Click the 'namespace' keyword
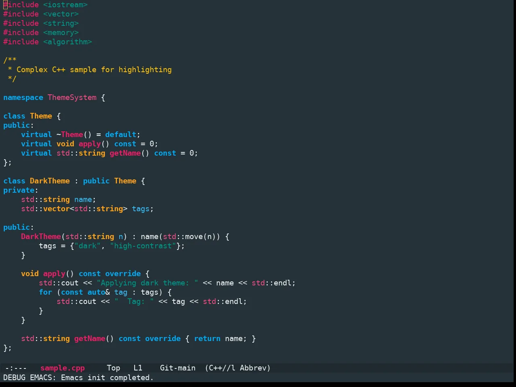The width and height of the screenshot is (516, 387). pos(23,98)
